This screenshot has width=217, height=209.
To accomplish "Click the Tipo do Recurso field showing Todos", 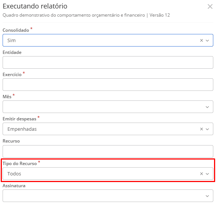I will click(108, 174).
